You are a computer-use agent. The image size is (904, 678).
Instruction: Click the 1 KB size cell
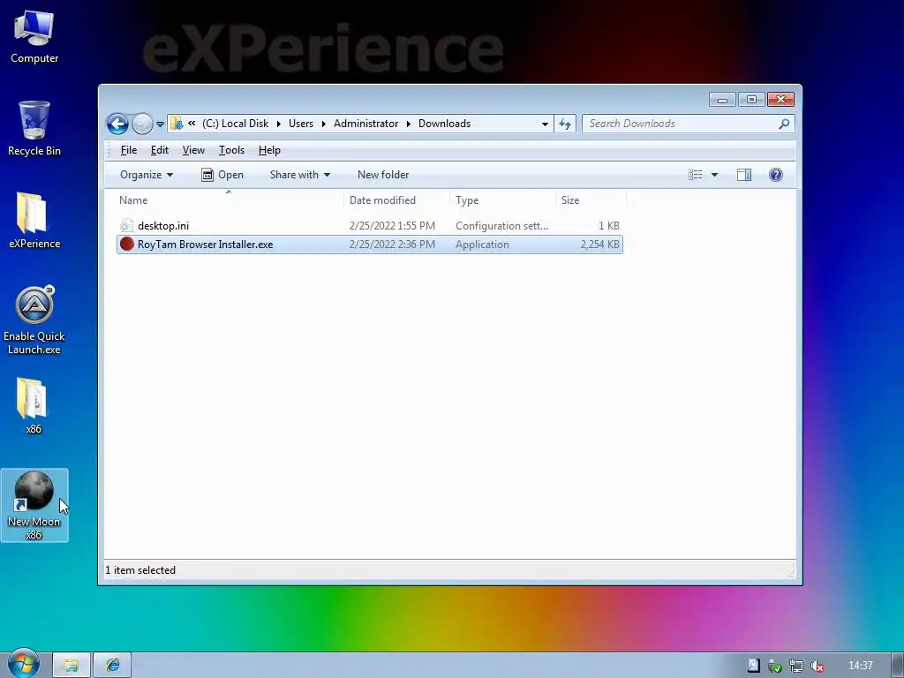point(609,225)
